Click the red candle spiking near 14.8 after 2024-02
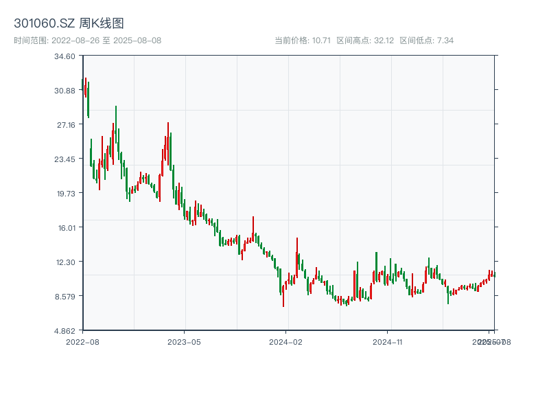The width and height of the screenshot is (549, 412). 297,257
